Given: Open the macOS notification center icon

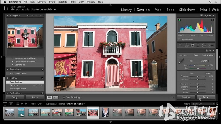Looking at the screenshot, I should tap(216, 2).
